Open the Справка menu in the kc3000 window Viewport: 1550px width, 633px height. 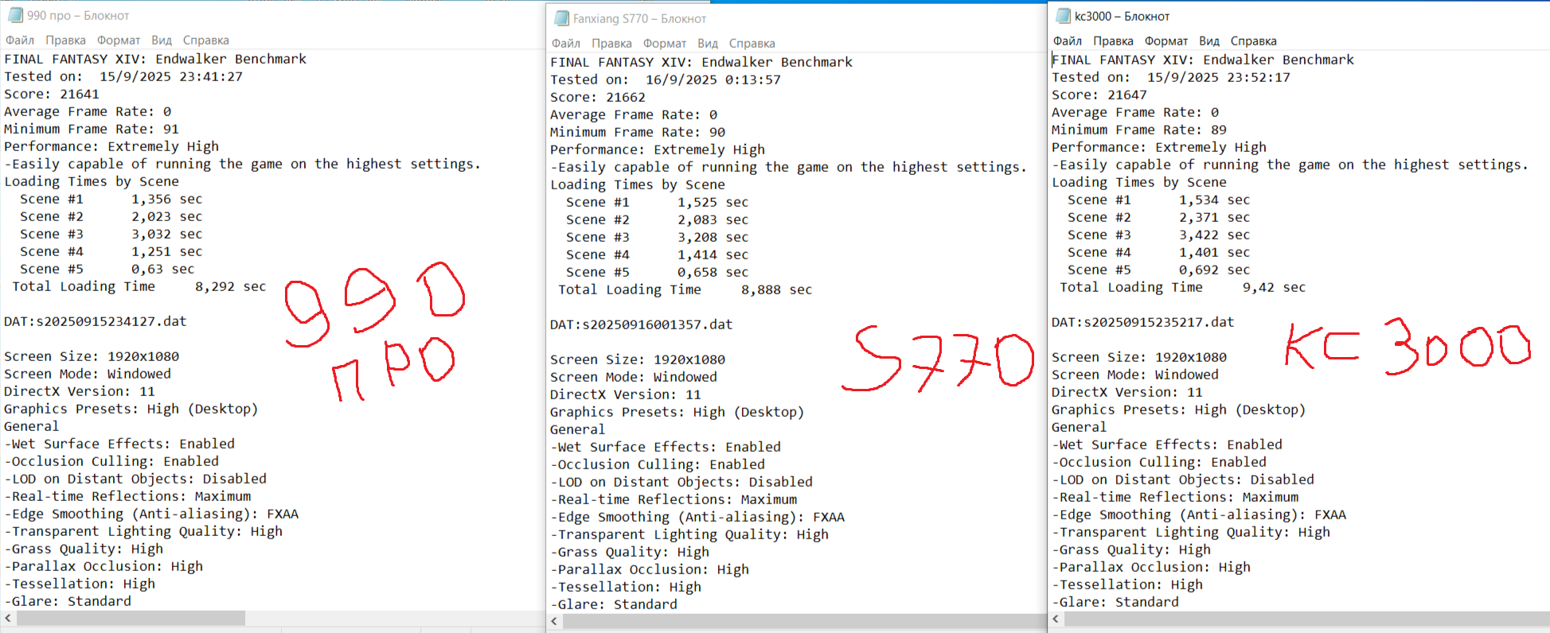(x=1254, y=41)
